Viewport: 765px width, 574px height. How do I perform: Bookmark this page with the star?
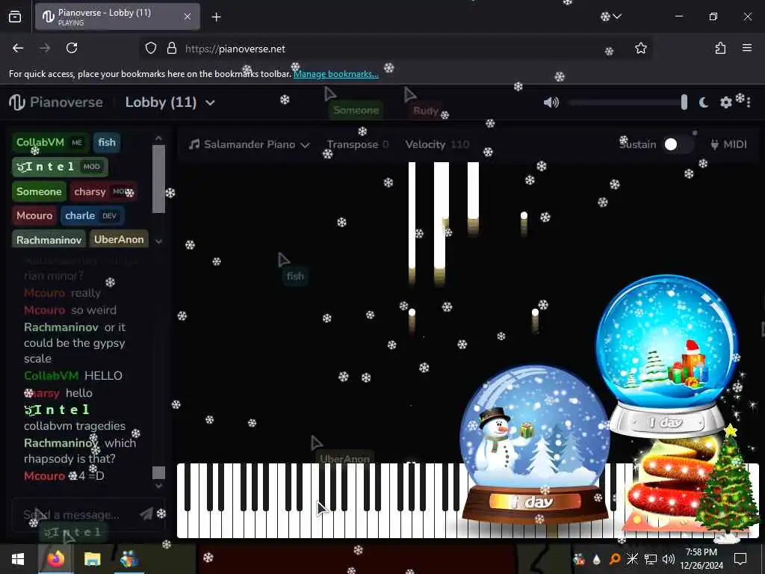coord(640,48)
